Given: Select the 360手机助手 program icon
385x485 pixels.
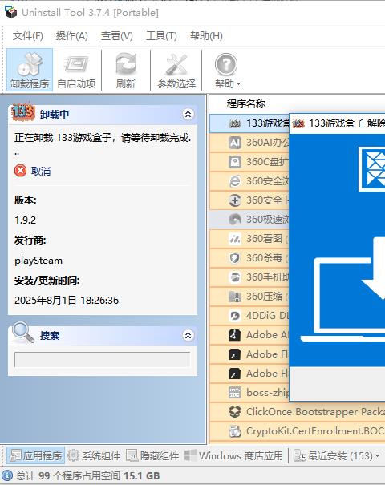Looking at the screenshot, I should tap(234, 277).
